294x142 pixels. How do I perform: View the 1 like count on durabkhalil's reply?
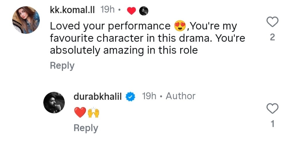(x=272, y=124)
